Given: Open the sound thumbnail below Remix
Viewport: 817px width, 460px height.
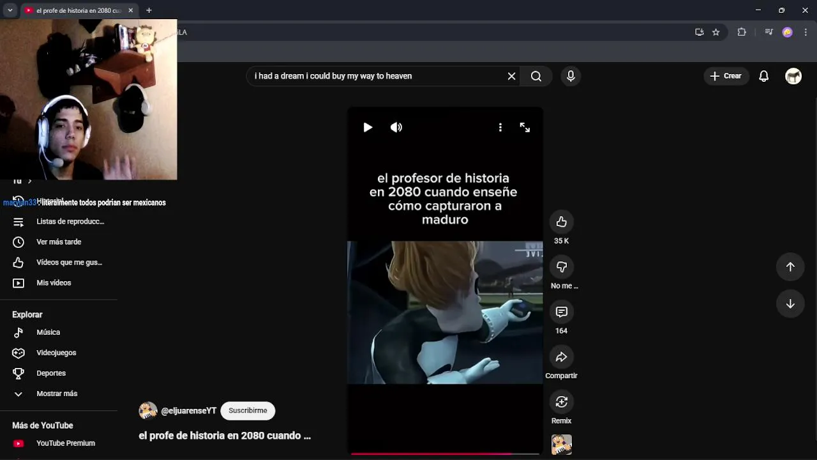Looking at the screenshot, I should [562, 444].
